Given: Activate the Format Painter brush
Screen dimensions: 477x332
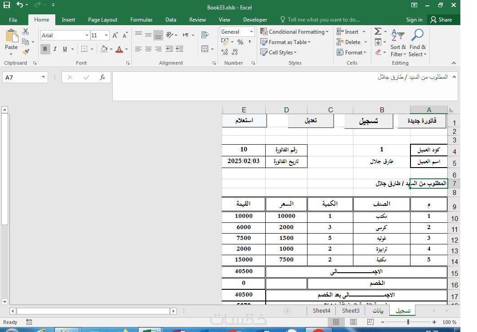Looking at the screenshot, I should point(26,52).
